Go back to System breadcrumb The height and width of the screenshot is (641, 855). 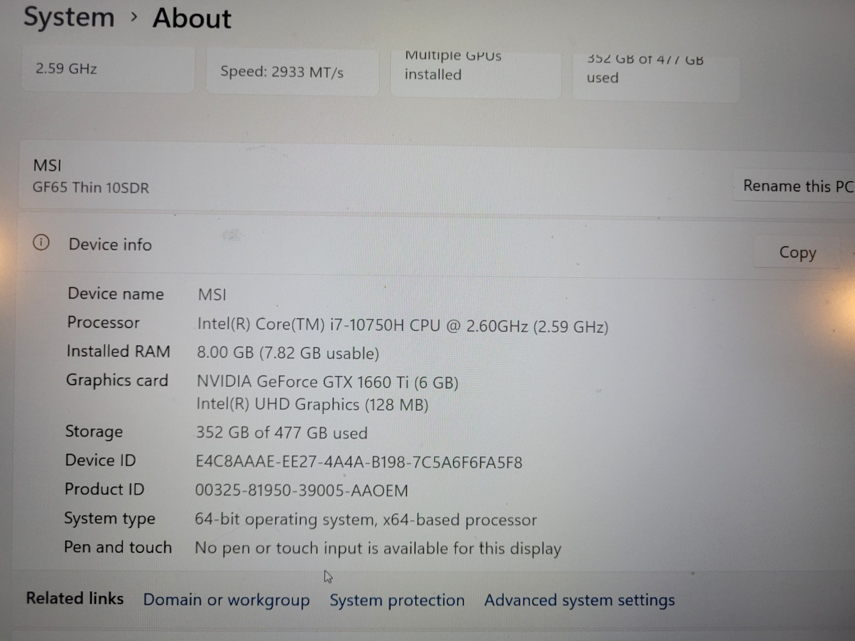coord(69,17)
